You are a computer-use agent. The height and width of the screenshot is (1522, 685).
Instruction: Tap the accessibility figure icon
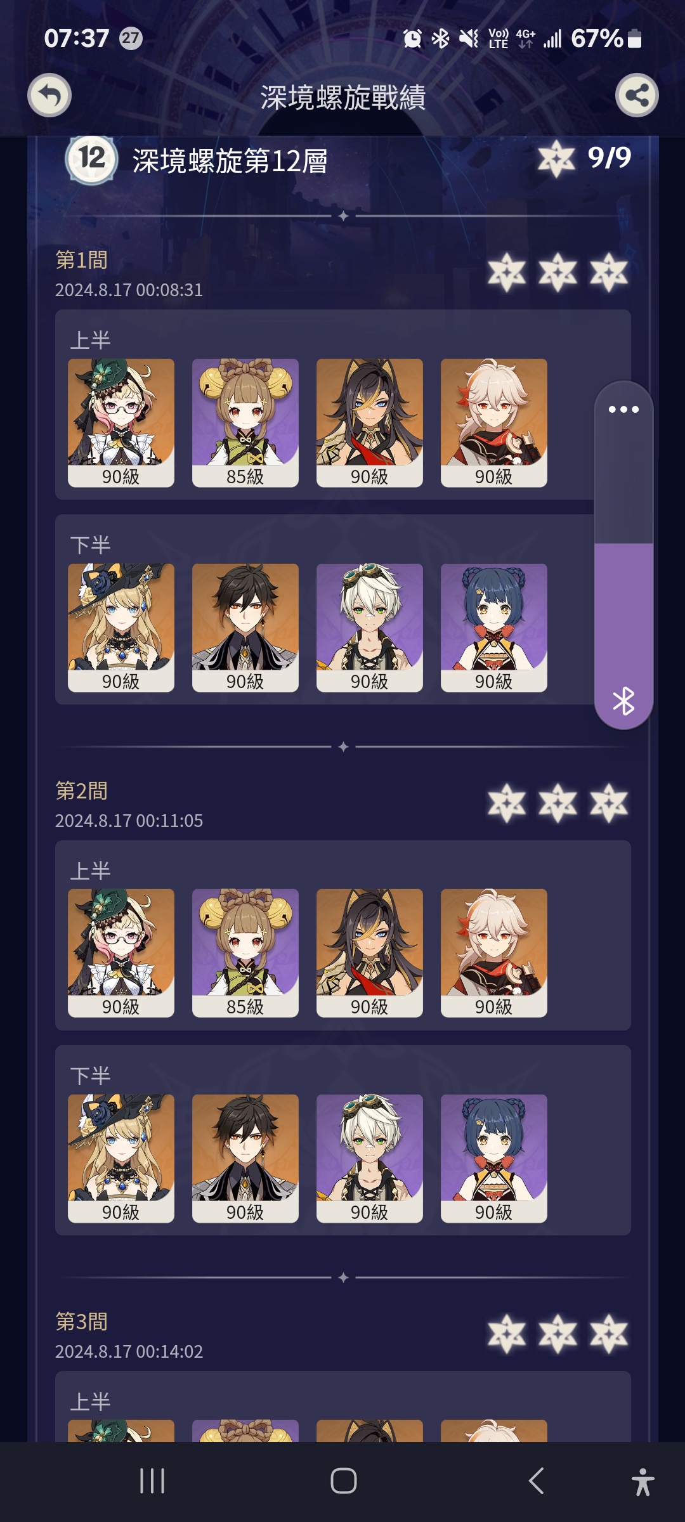643,1481
